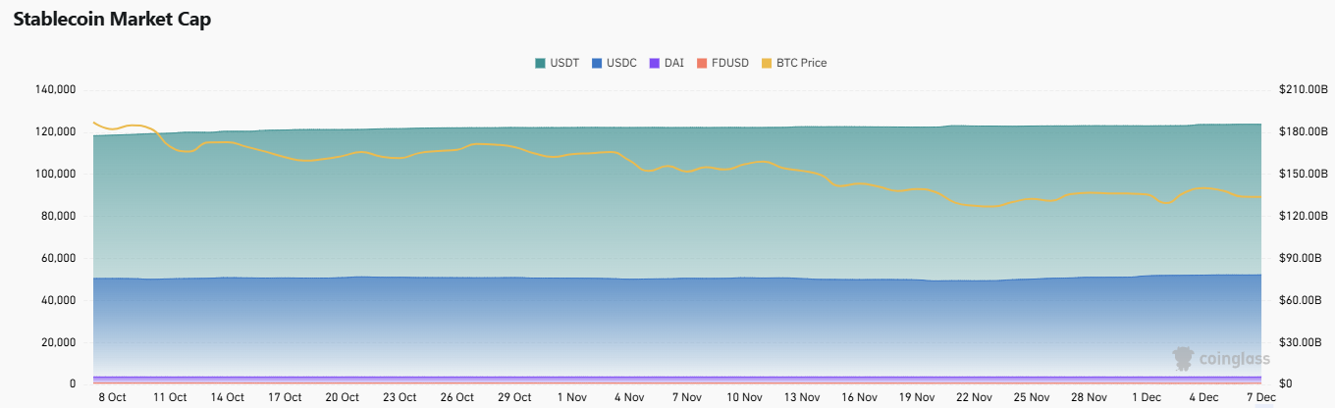This screenshot has height=408, width=1335.
Task: Click the BTC Price yellow legend swatch
Action: tap(767, 63)
